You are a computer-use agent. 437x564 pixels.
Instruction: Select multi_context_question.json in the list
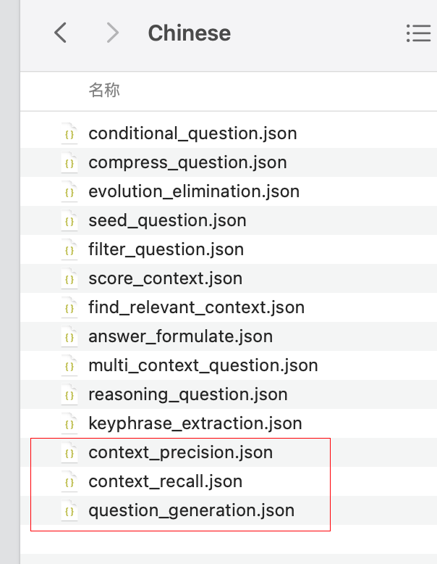203,365
